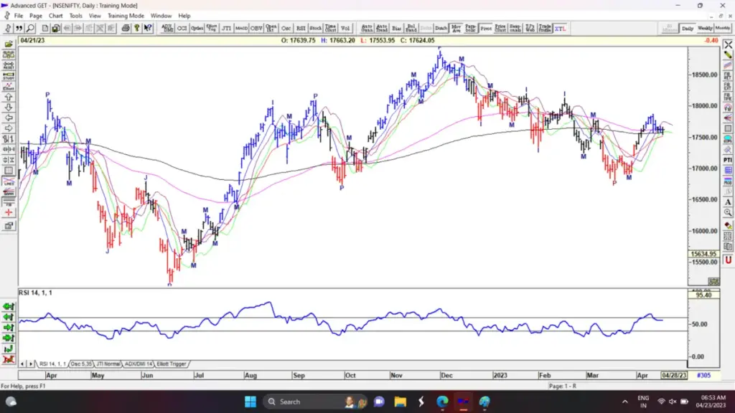Click the XTL toolbar icon
The image size is (735, 413).
click(x=560, y=28)
